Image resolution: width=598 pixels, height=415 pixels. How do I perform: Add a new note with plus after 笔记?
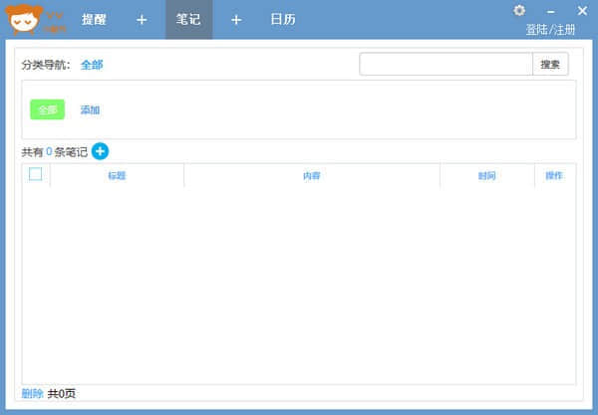pyautogui.click(x=236, y=20)
